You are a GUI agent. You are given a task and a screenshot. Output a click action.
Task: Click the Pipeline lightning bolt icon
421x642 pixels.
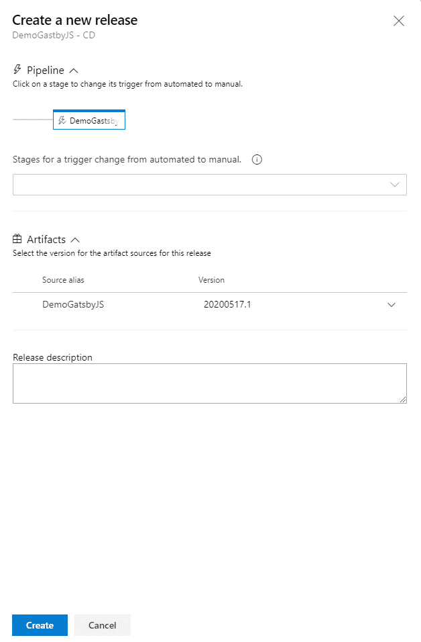[17, 70]
